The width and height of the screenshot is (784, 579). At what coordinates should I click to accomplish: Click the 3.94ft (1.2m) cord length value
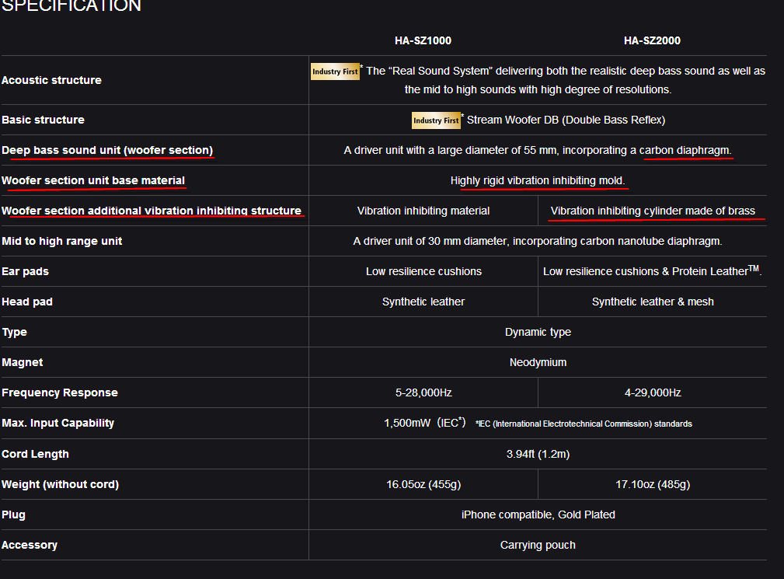click(538, 454)
